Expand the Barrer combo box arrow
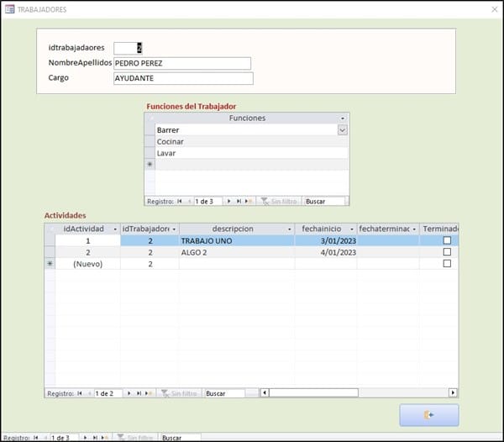 click(343, 130)
